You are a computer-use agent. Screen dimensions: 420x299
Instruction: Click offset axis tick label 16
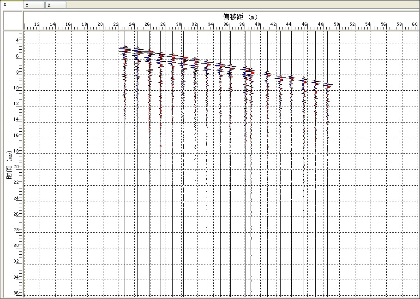68,24
